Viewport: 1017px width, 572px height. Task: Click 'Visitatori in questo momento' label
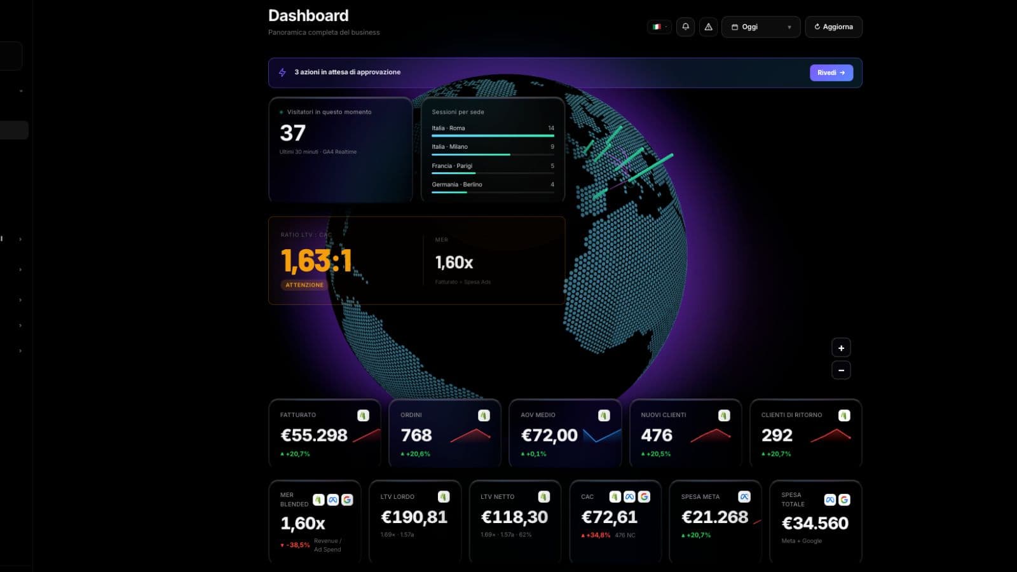329,112
